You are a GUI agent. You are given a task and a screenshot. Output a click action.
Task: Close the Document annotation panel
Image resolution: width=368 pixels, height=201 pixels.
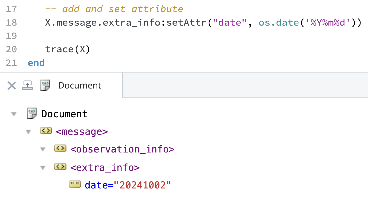[11, 86]
